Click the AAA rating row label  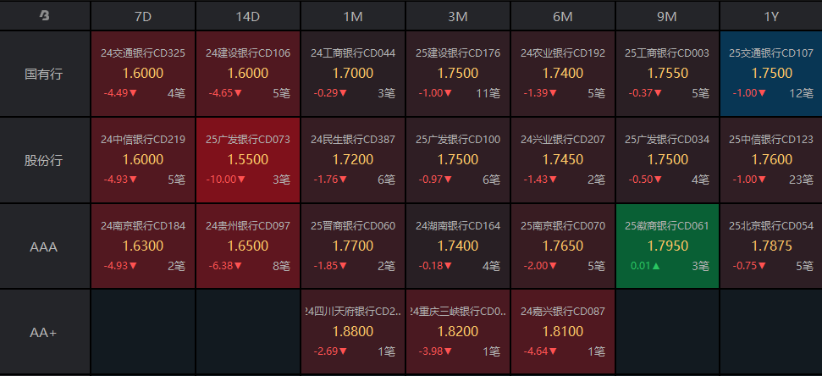pyautogui.click(x=44, y=246)
